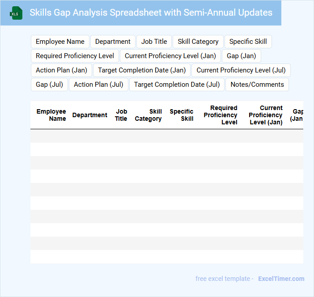Click the Notes/Comments tag
Viewport: 314px width, 297px height.
pyautogui.click(x=257, y=85)
